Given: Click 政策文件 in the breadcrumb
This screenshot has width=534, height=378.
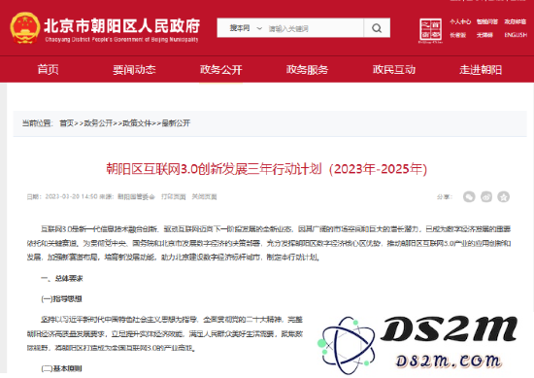Looking at the screenshot, I should tap(137, 123).
